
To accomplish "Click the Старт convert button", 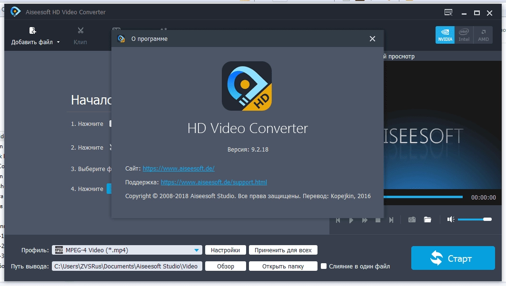I will click(453, 258).
